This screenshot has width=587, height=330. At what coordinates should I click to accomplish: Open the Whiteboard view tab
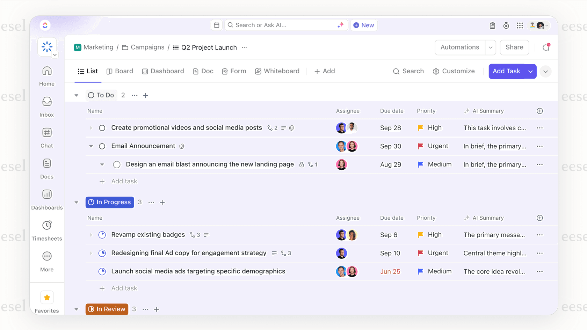277,71
